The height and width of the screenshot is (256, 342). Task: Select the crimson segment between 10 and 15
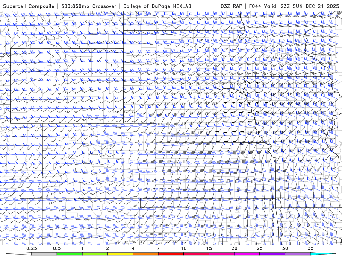(x=196, y=254)
